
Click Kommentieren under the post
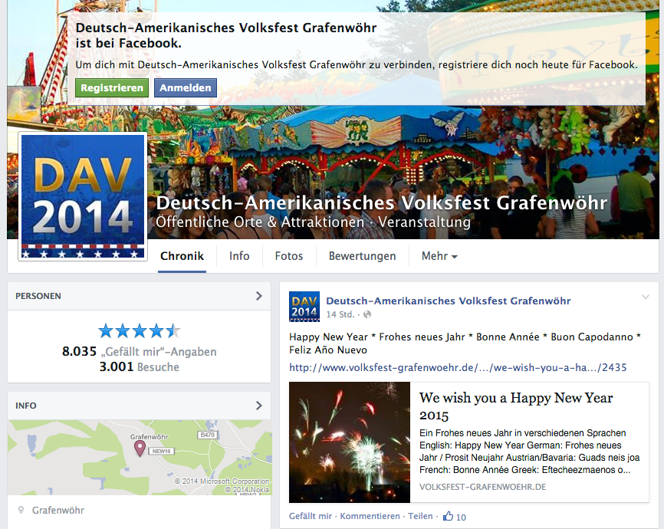pos(370,516)
